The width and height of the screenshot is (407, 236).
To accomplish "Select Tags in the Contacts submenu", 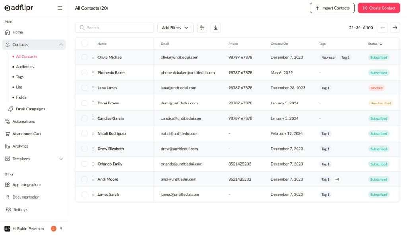I will coord(20,77).
